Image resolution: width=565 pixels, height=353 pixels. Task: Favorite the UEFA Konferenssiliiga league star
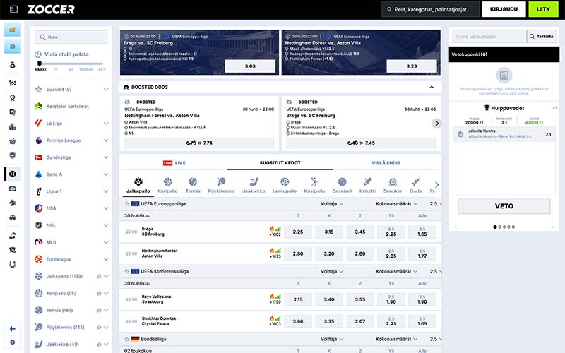coord(127,272)
